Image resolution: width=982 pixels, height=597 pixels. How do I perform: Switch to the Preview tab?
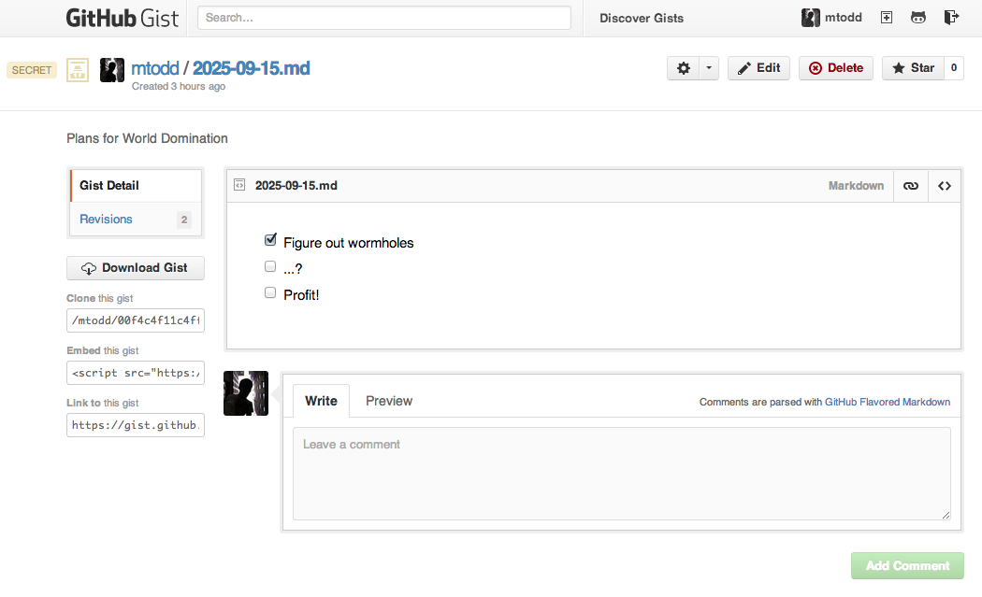pos(389,401)
